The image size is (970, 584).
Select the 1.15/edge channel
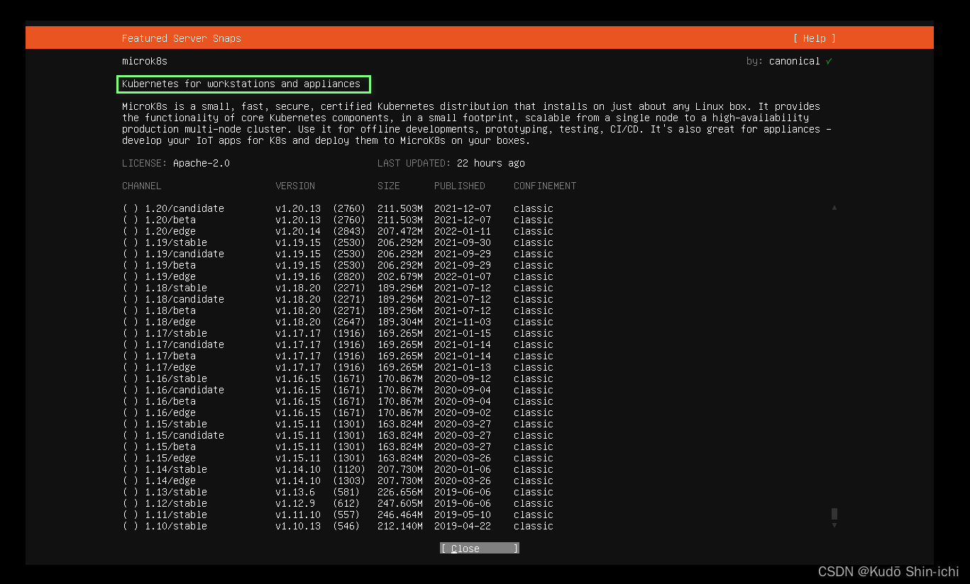338,458
